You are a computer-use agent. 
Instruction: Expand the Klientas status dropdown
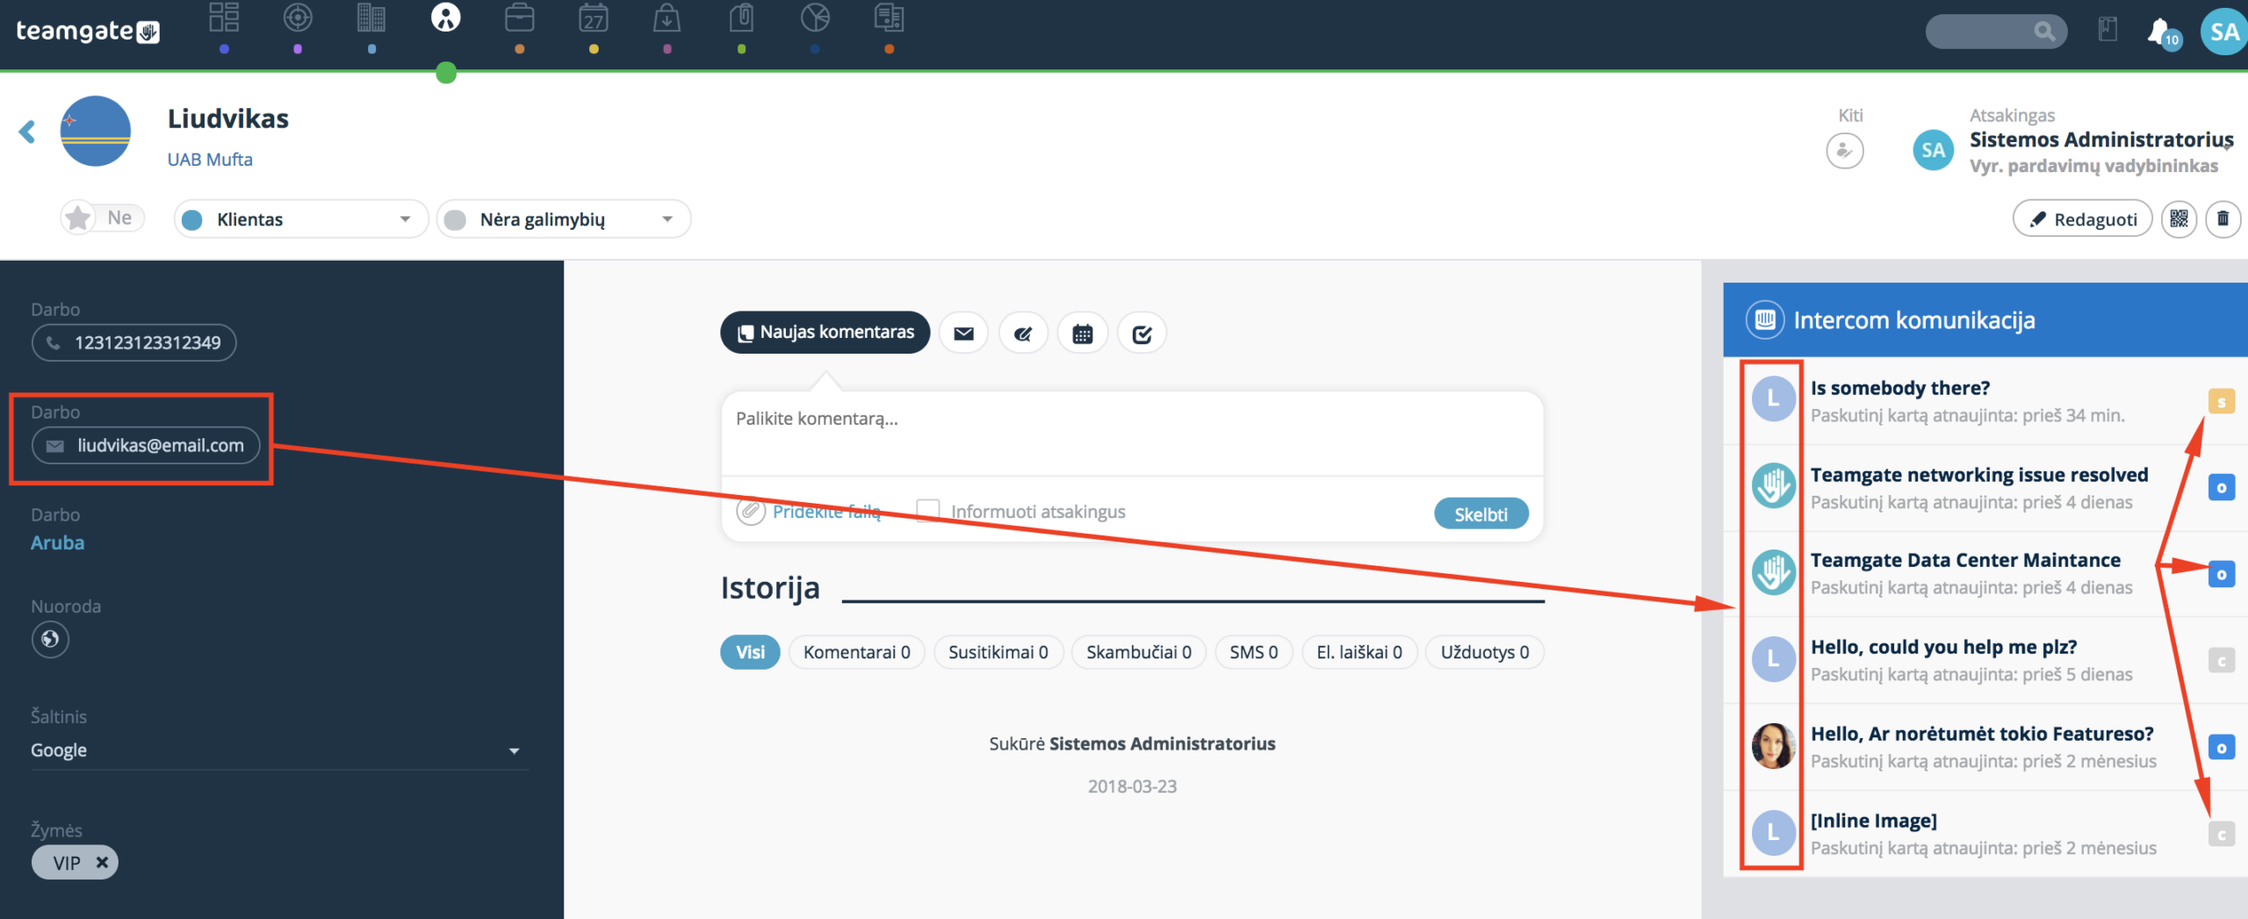pyautogui.click(x=300, y=219)
